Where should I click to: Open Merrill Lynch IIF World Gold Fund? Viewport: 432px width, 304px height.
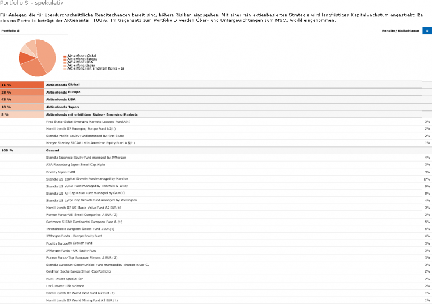[x=216, y=293]
